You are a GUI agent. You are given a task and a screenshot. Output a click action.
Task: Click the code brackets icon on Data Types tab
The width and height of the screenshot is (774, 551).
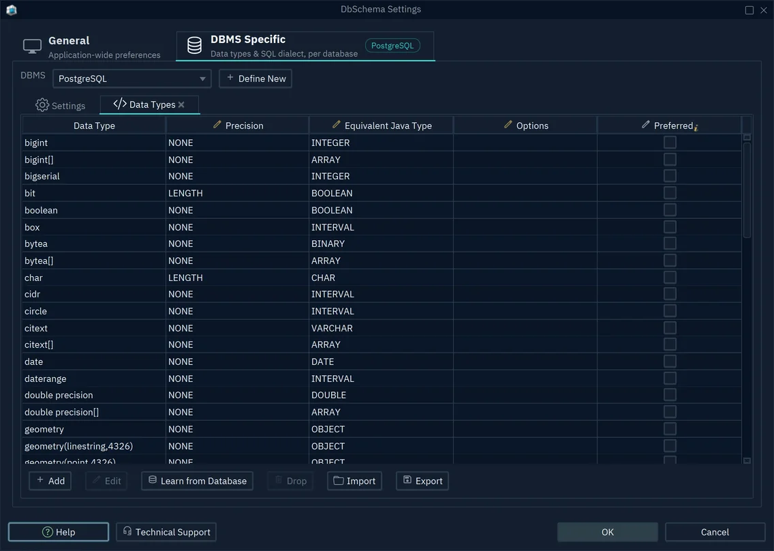(119, 104)
